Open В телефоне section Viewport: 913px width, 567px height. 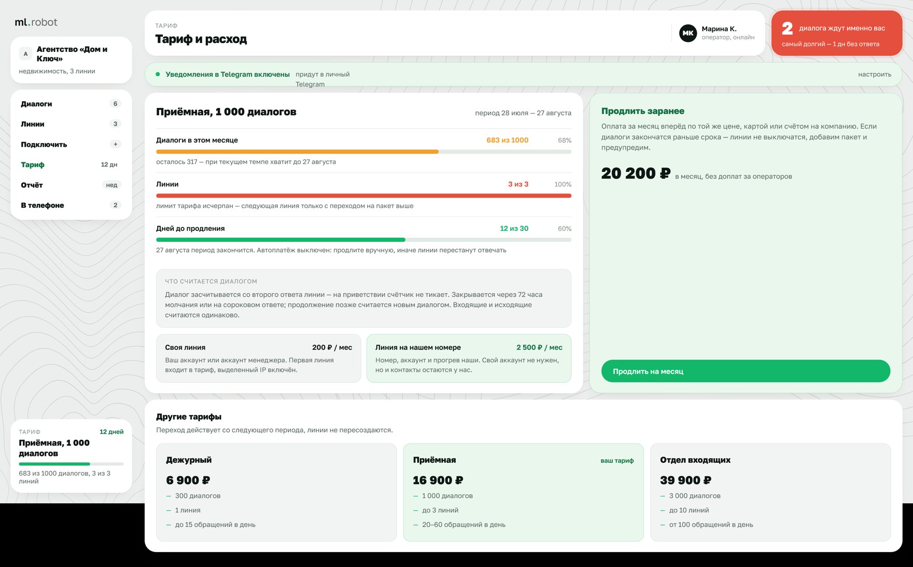coord(71,205)
